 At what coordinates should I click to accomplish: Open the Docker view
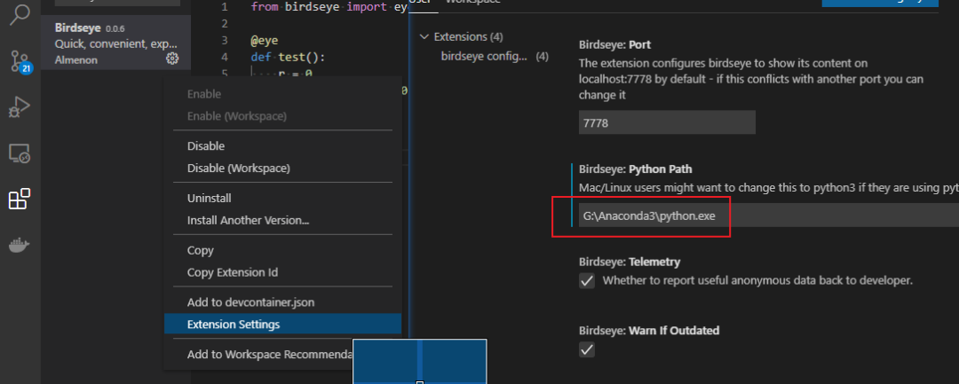[20, 246]
